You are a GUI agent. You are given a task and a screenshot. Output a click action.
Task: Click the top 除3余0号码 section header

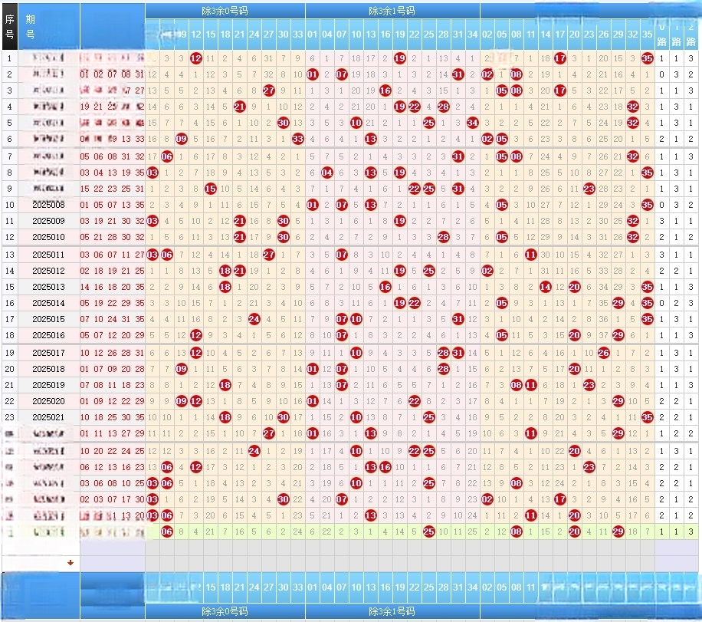coord(225,11)
